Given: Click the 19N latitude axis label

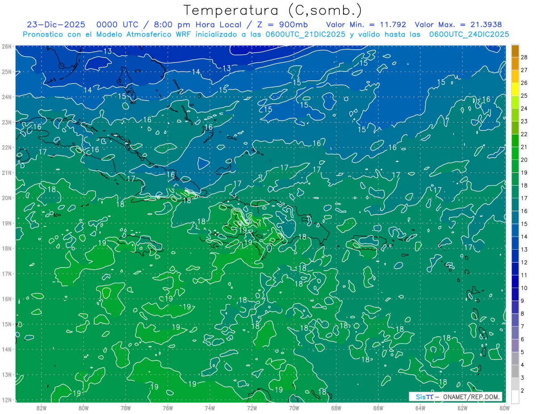Looking at the screenshot, I should [7, 223].
